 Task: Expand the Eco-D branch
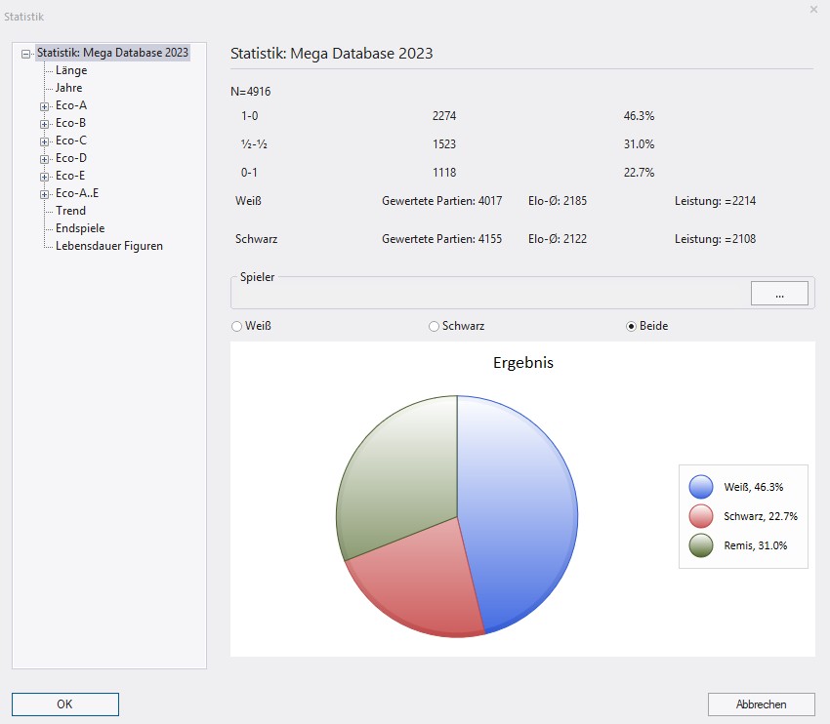click(44, 159)
